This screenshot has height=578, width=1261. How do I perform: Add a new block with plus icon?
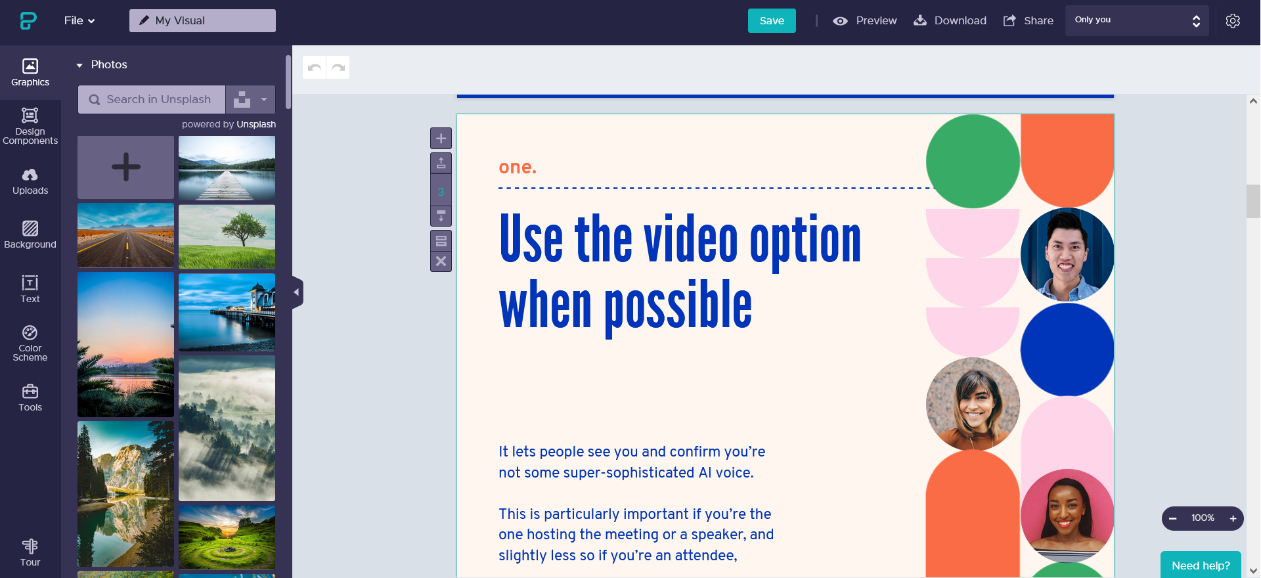[441, 139]
